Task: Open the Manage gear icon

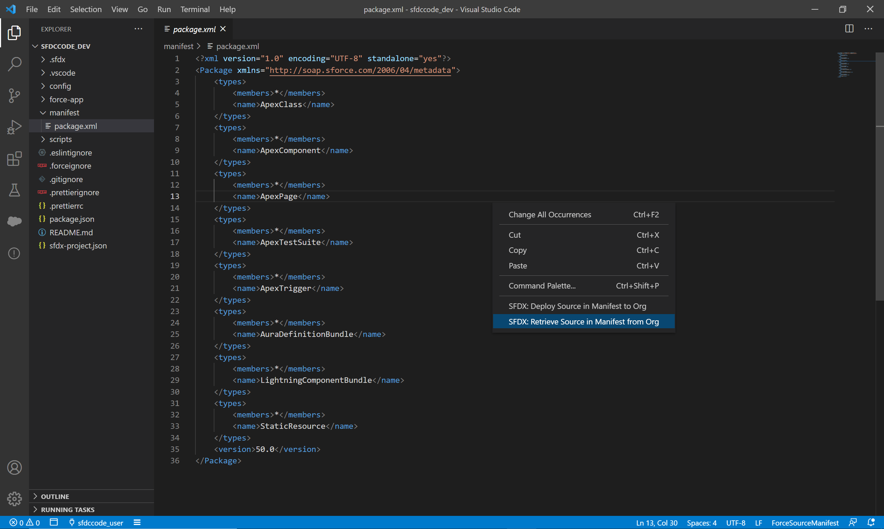Action: 14,498
